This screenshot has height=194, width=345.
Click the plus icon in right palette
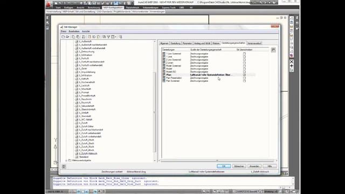(x=292, y=66)
